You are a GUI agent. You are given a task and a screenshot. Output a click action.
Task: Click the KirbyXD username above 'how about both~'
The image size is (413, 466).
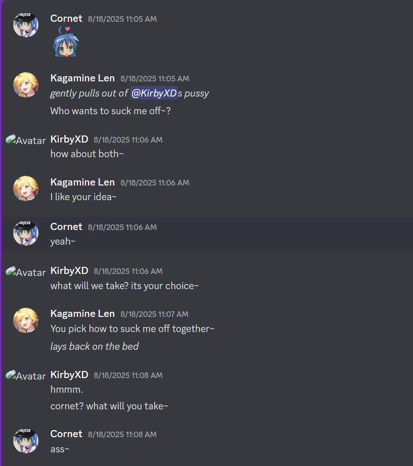(69, 139)
